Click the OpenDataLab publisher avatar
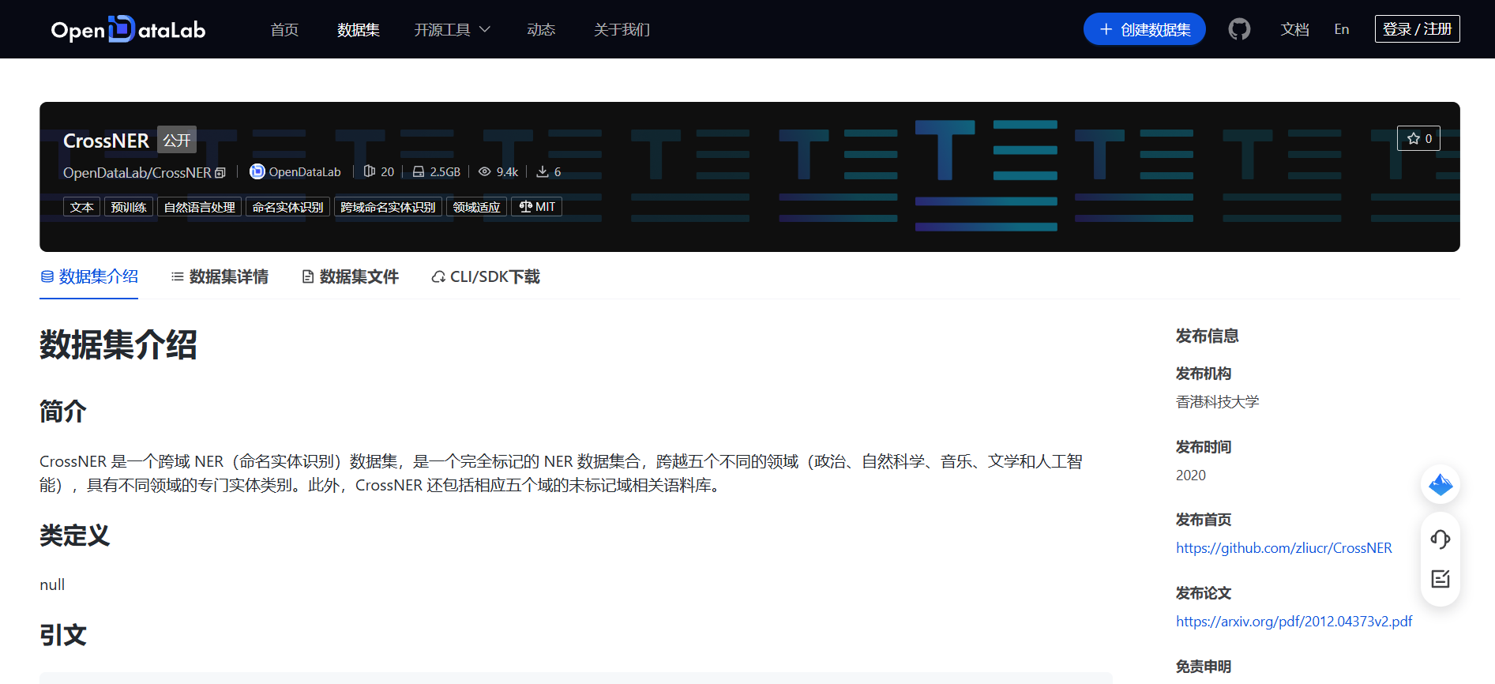The width and height of the screenshot is (1495, 684). (257, 171)
